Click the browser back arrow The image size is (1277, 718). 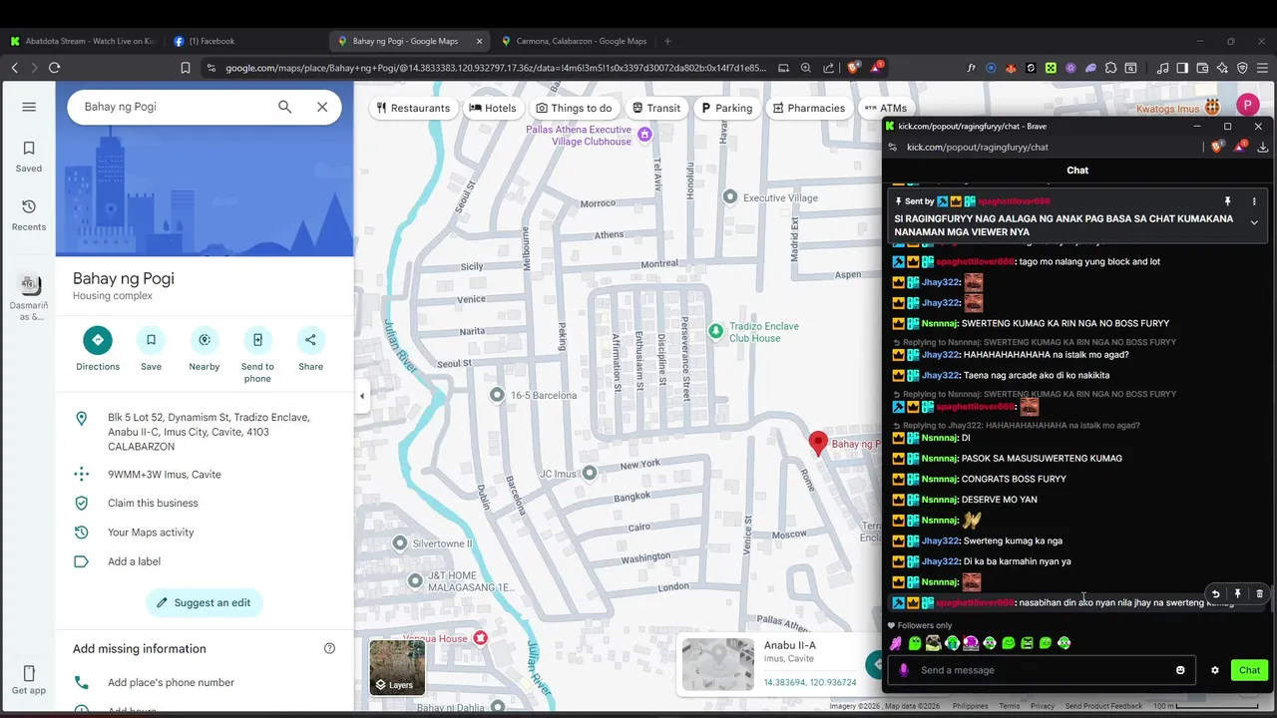[14, 68]
